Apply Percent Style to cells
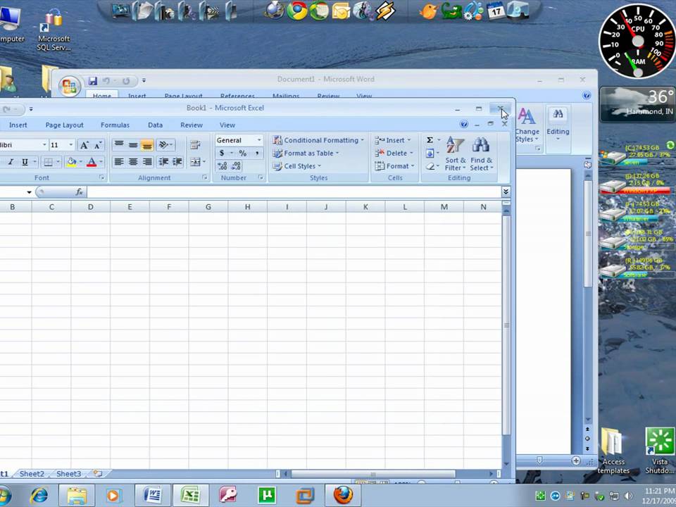Viewport: 676px width, 507px height. coord(243,153)
